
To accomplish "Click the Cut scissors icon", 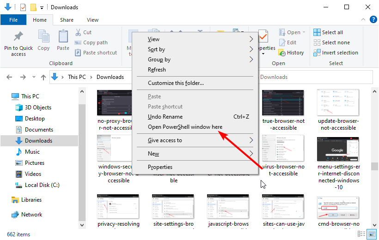I will (78, 32).
